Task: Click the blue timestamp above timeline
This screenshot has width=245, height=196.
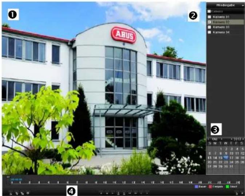Action: [16, 180]
